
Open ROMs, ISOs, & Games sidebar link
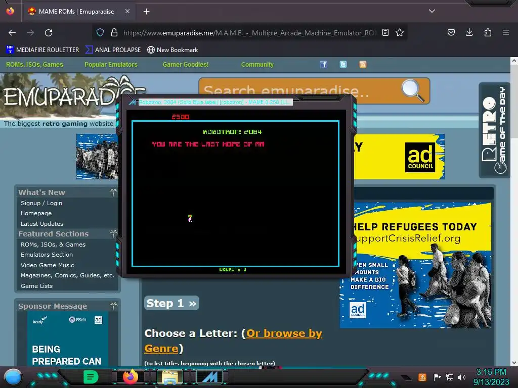tap(53, 245)
